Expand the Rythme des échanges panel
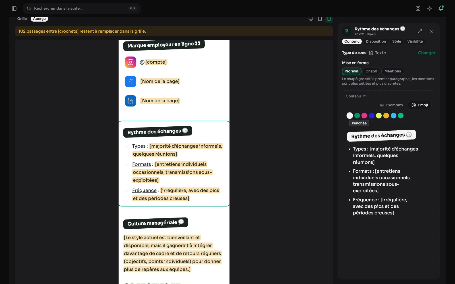Viewport: 455px width, 284px height. tap(420, 31)
